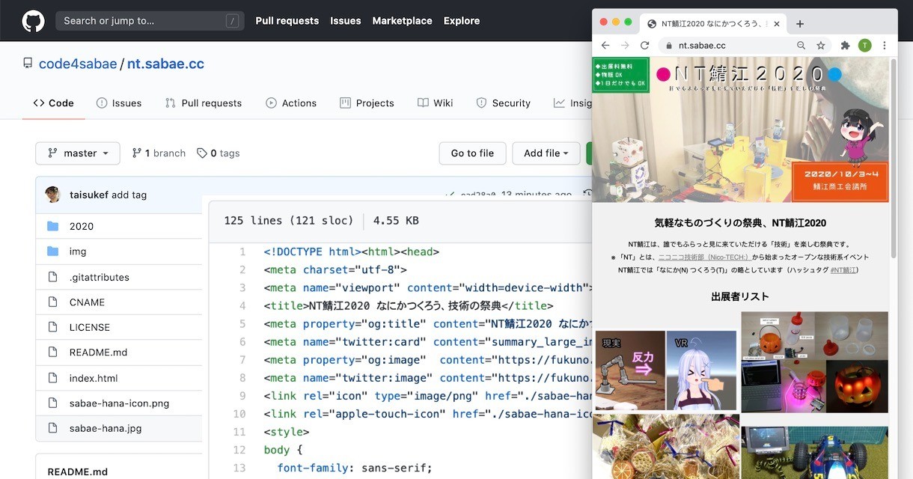This screenshot has width=913, height=479.
Task: Click the reaction force VR exhibitor thumbnail
Action: pos(666,370)
